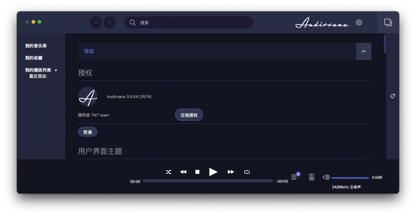416x216 pixels.
Task: Click the 用户界面主题 section heading
Action: pyautogui.click(x=100, y=151)
